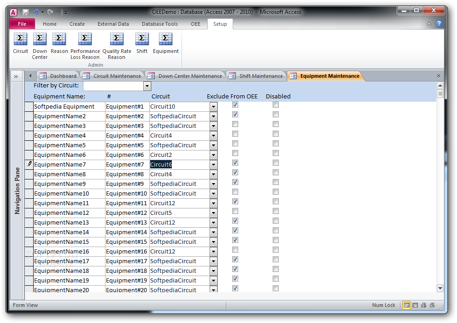The image size is (457, 323).
Task: Switch to Layout View status icon
Action: [423, 305]
